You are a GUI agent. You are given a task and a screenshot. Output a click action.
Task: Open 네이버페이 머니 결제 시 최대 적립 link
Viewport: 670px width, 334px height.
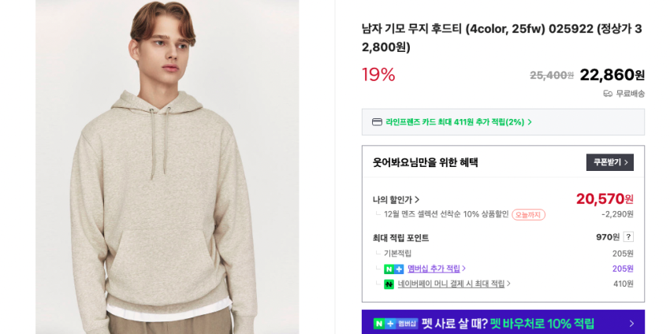pos(452,284)
